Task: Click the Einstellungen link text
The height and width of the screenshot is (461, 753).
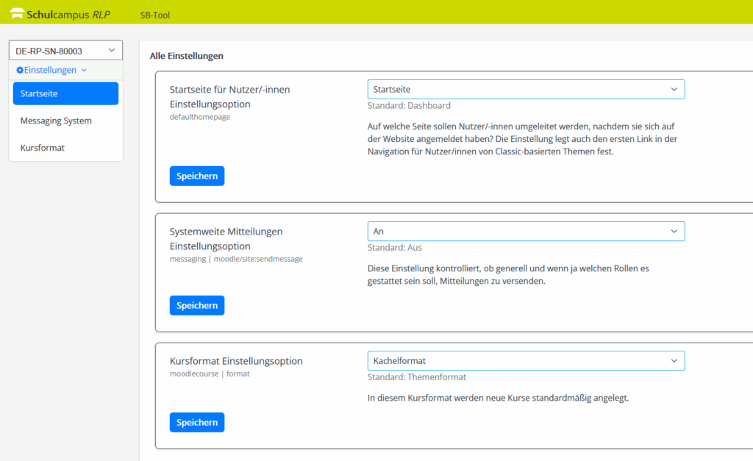Action: [50, 71]
